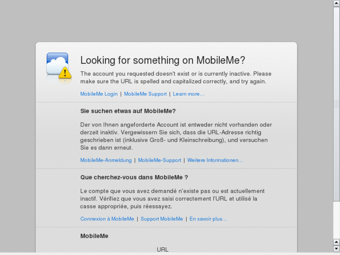Click the 'Sie suchen etwas auf MobileMe?' heading
This screenshot has height=255, width=340.
tap(128, 111)
